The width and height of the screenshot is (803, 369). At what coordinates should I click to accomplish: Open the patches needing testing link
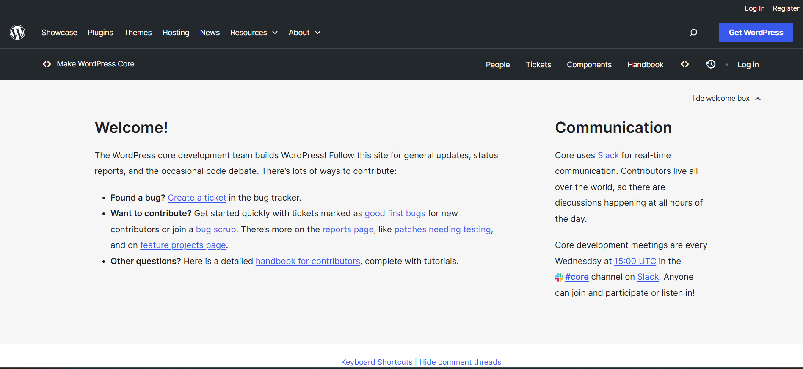(442, 229)
